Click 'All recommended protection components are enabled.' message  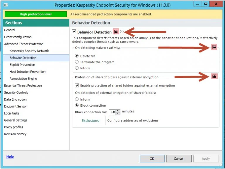coord(111,14)
